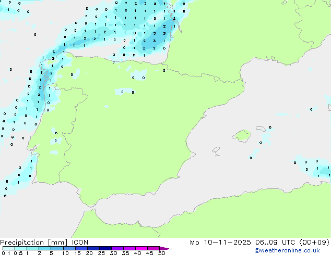Viewport: 331px width, 255px height.
Task: Click the '0.1' legend scale label
Action: (x=6, y=253)
